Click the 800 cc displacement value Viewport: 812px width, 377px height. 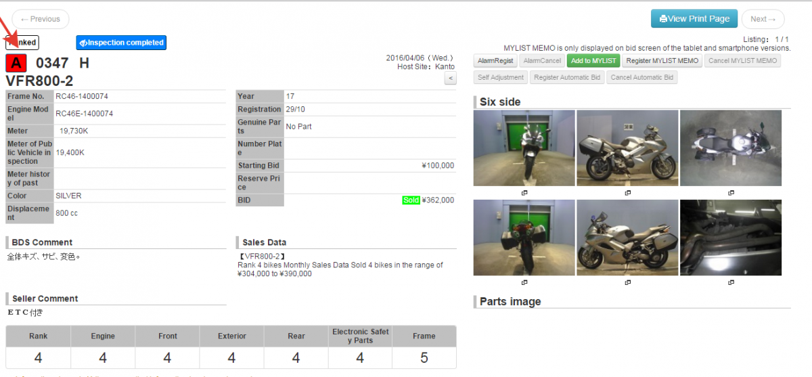click(66, 213)
